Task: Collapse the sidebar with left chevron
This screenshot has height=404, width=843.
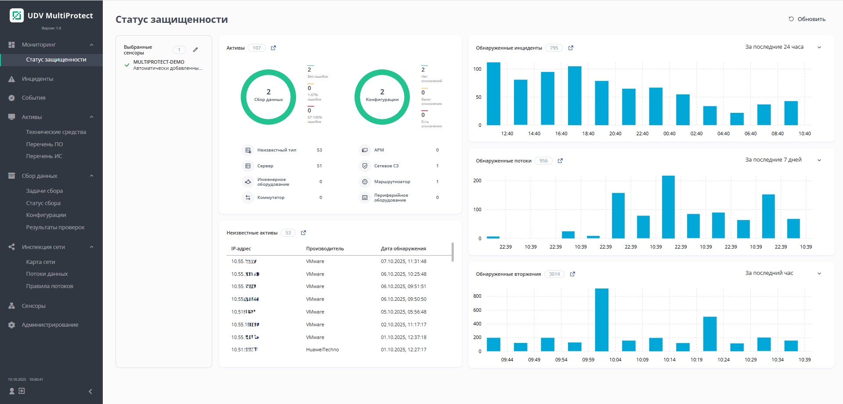Action: click(x=90, y=391)
